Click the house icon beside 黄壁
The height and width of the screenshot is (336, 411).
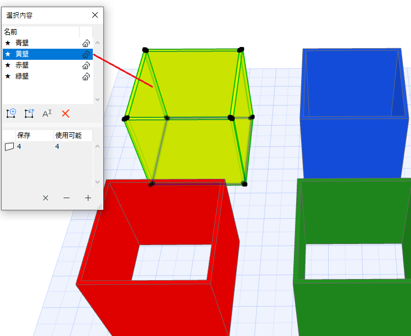coord(86,54)
